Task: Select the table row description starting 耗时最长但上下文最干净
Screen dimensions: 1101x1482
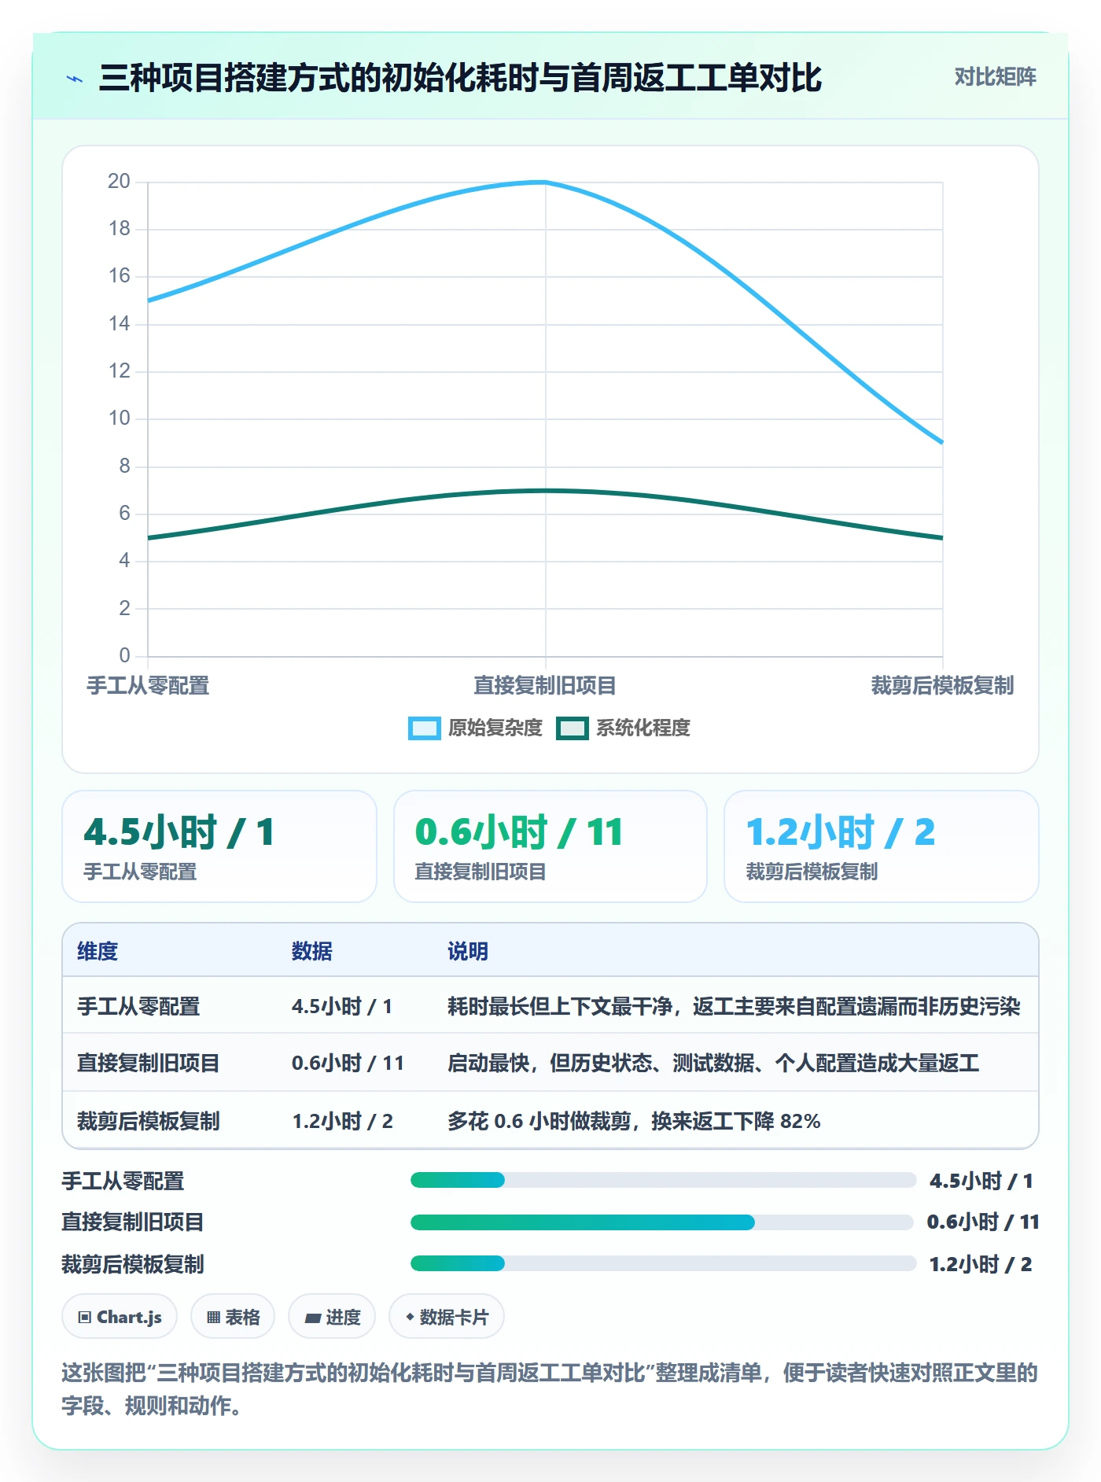Action: click(x=734, y=1006)
